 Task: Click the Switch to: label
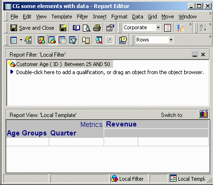(172, 115)
